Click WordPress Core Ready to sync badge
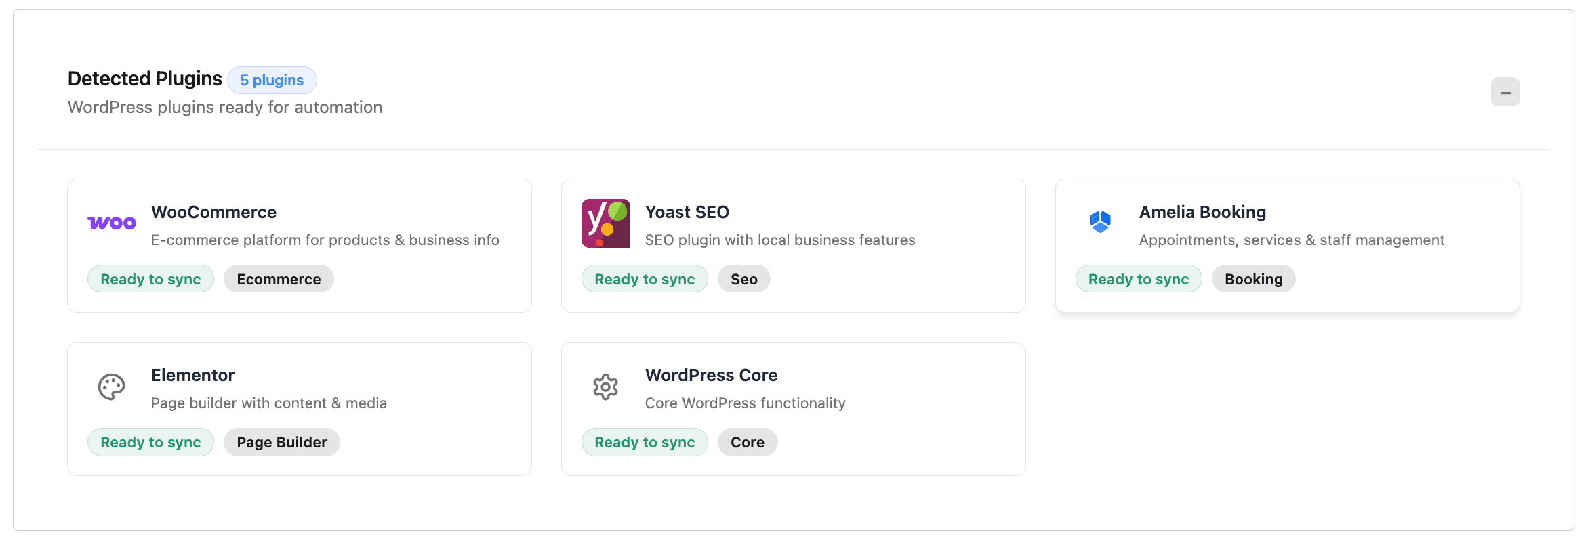Image resolution: width=1590 pixels, height=547 pixels. click(645, 442)
